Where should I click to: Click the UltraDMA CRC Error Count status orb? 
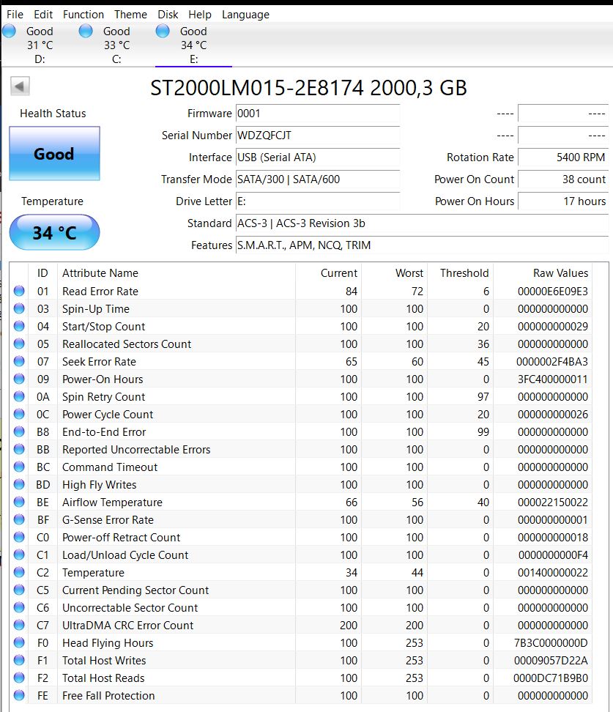(x=19, y=626)
